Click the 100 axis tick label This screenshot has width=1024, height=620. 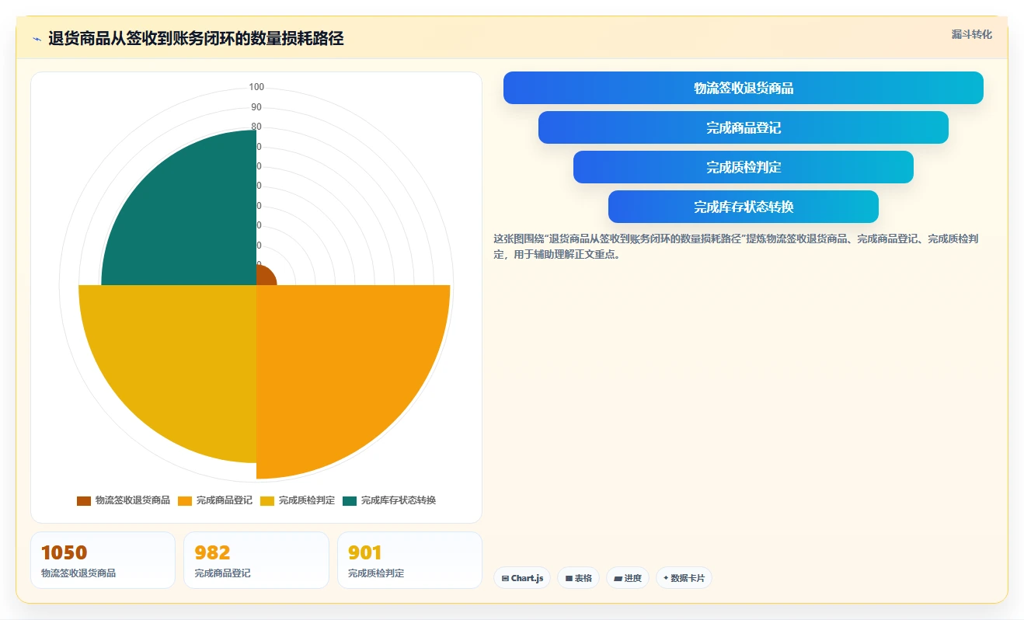[x=256, y=87]
